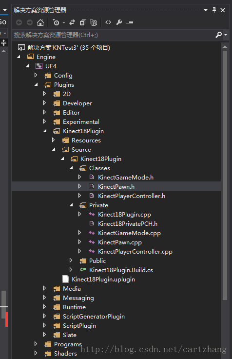232x359 pixels.
Task: Expand the Editor folder
Action: coord(45,112)
